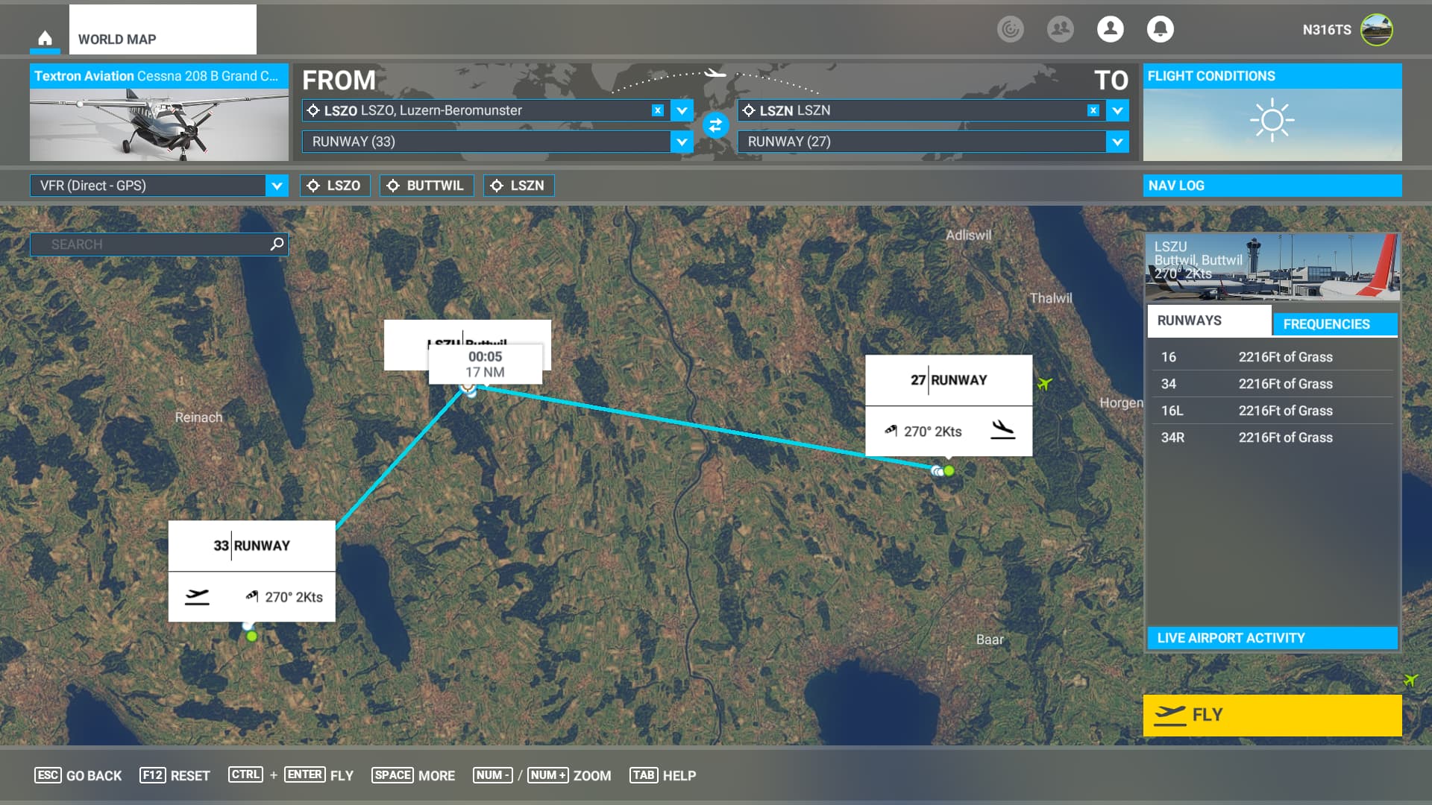Click green aircraft icon near Horgen

pos(1044,383)
